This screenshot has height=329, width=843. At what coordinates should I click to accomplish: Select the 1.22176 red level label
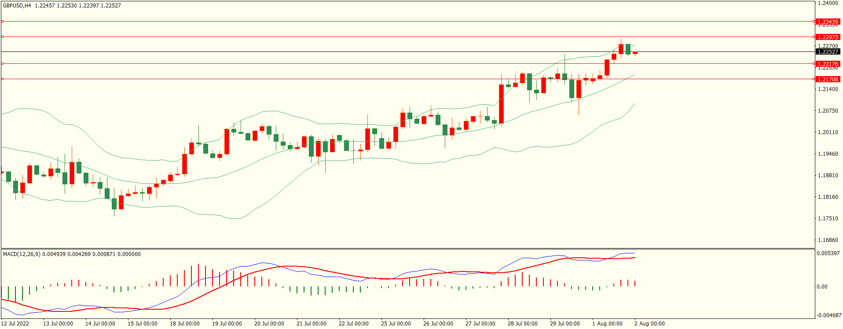pyautogui.click(x=828, y=64)
